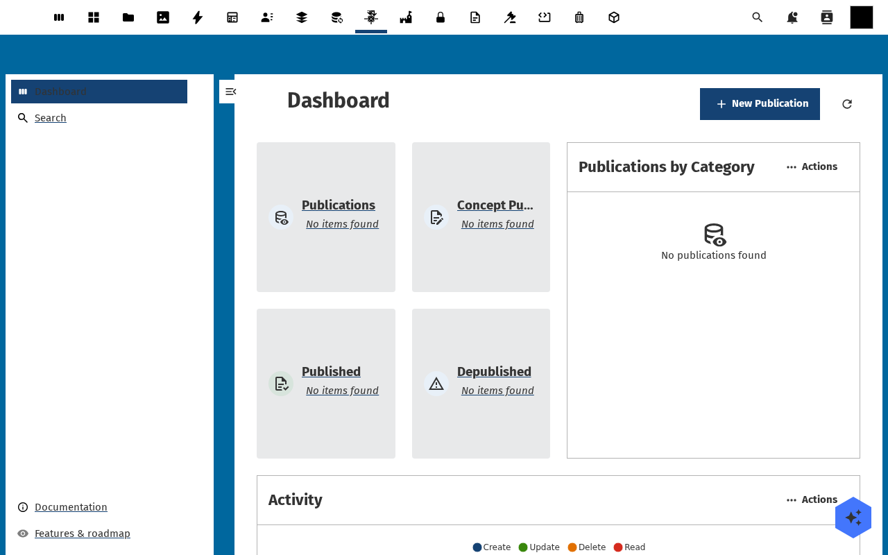Open the Documentation link
Image resolution: width=888 pixels, height=555 pixels.
point(71,507)
